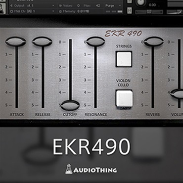Click the instrument icon thumbnail at left
The height and width of the screenshot is (183, 183).
pyautogui.click(x=2, y=8)
